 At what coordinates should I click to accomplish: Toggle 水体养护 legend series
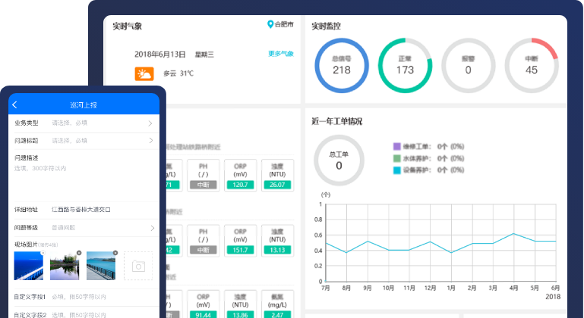click(396, 158)
